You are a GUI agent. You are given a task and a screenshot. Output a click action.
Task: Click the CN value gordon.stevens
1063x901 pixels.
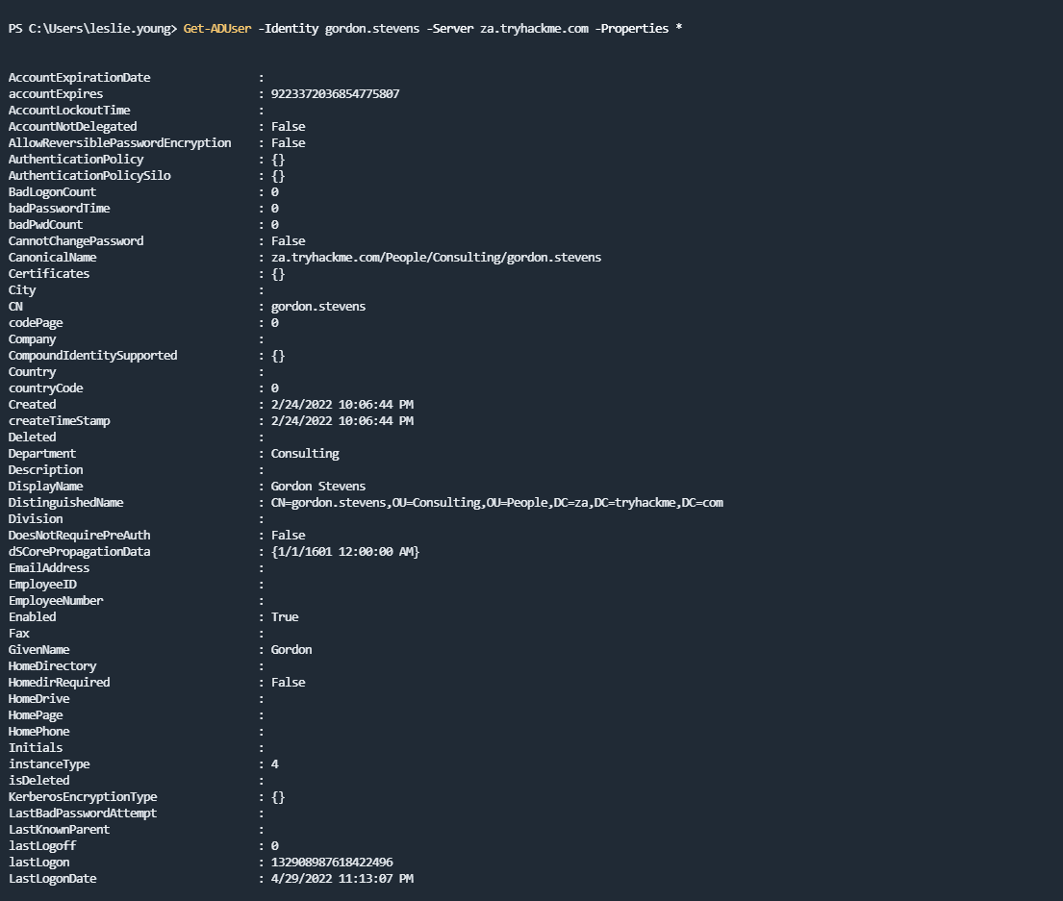[x=317, y=307]
